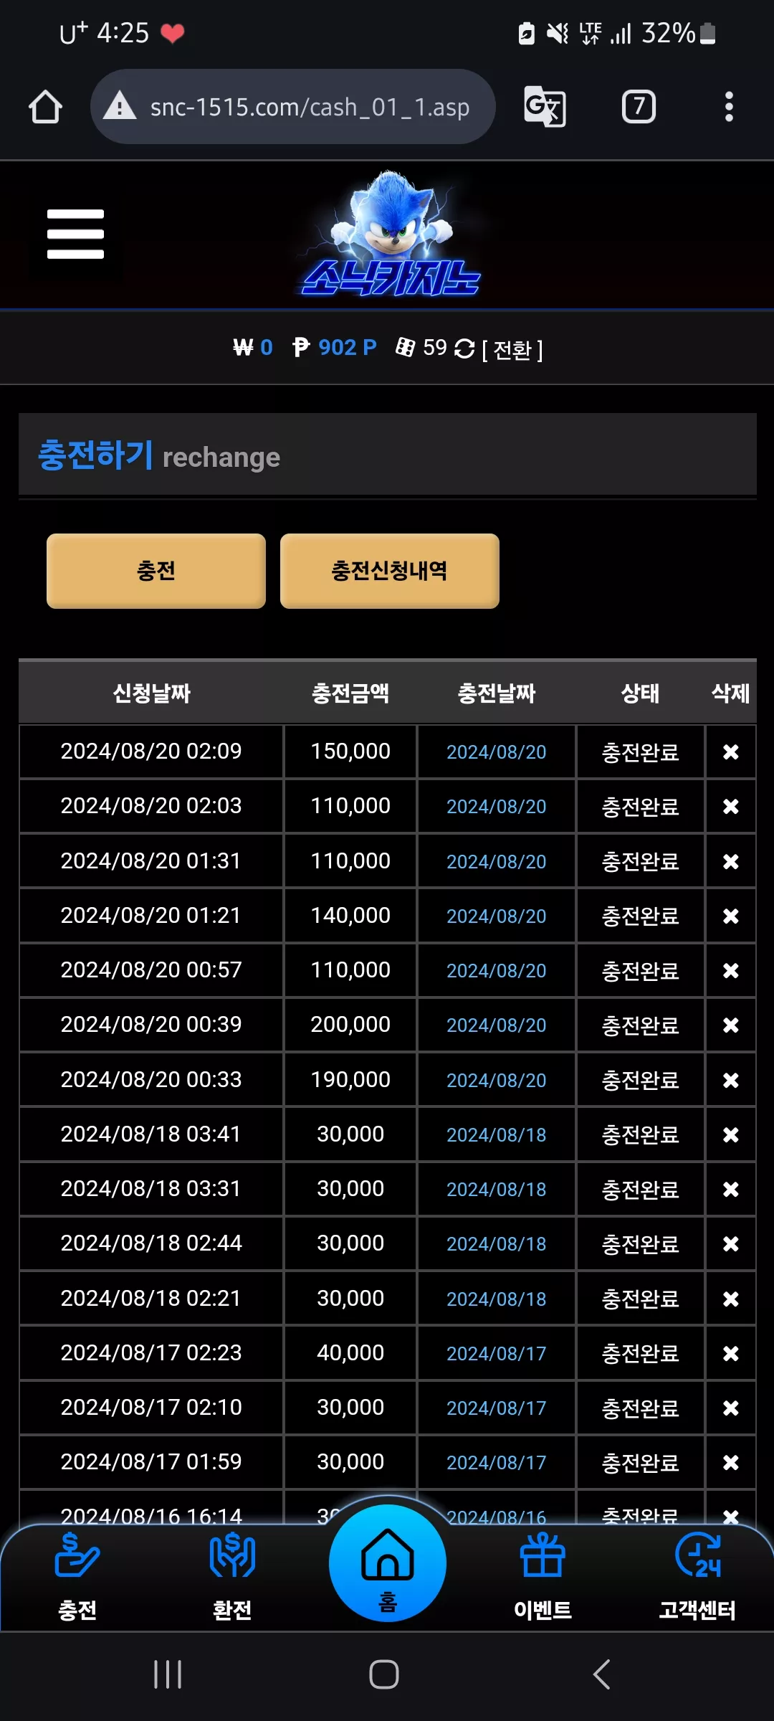Switch to the 충전신청내역 tab
Image resolution: width=774 pixels, height=1721 pixels.
[x=390, y=571]
